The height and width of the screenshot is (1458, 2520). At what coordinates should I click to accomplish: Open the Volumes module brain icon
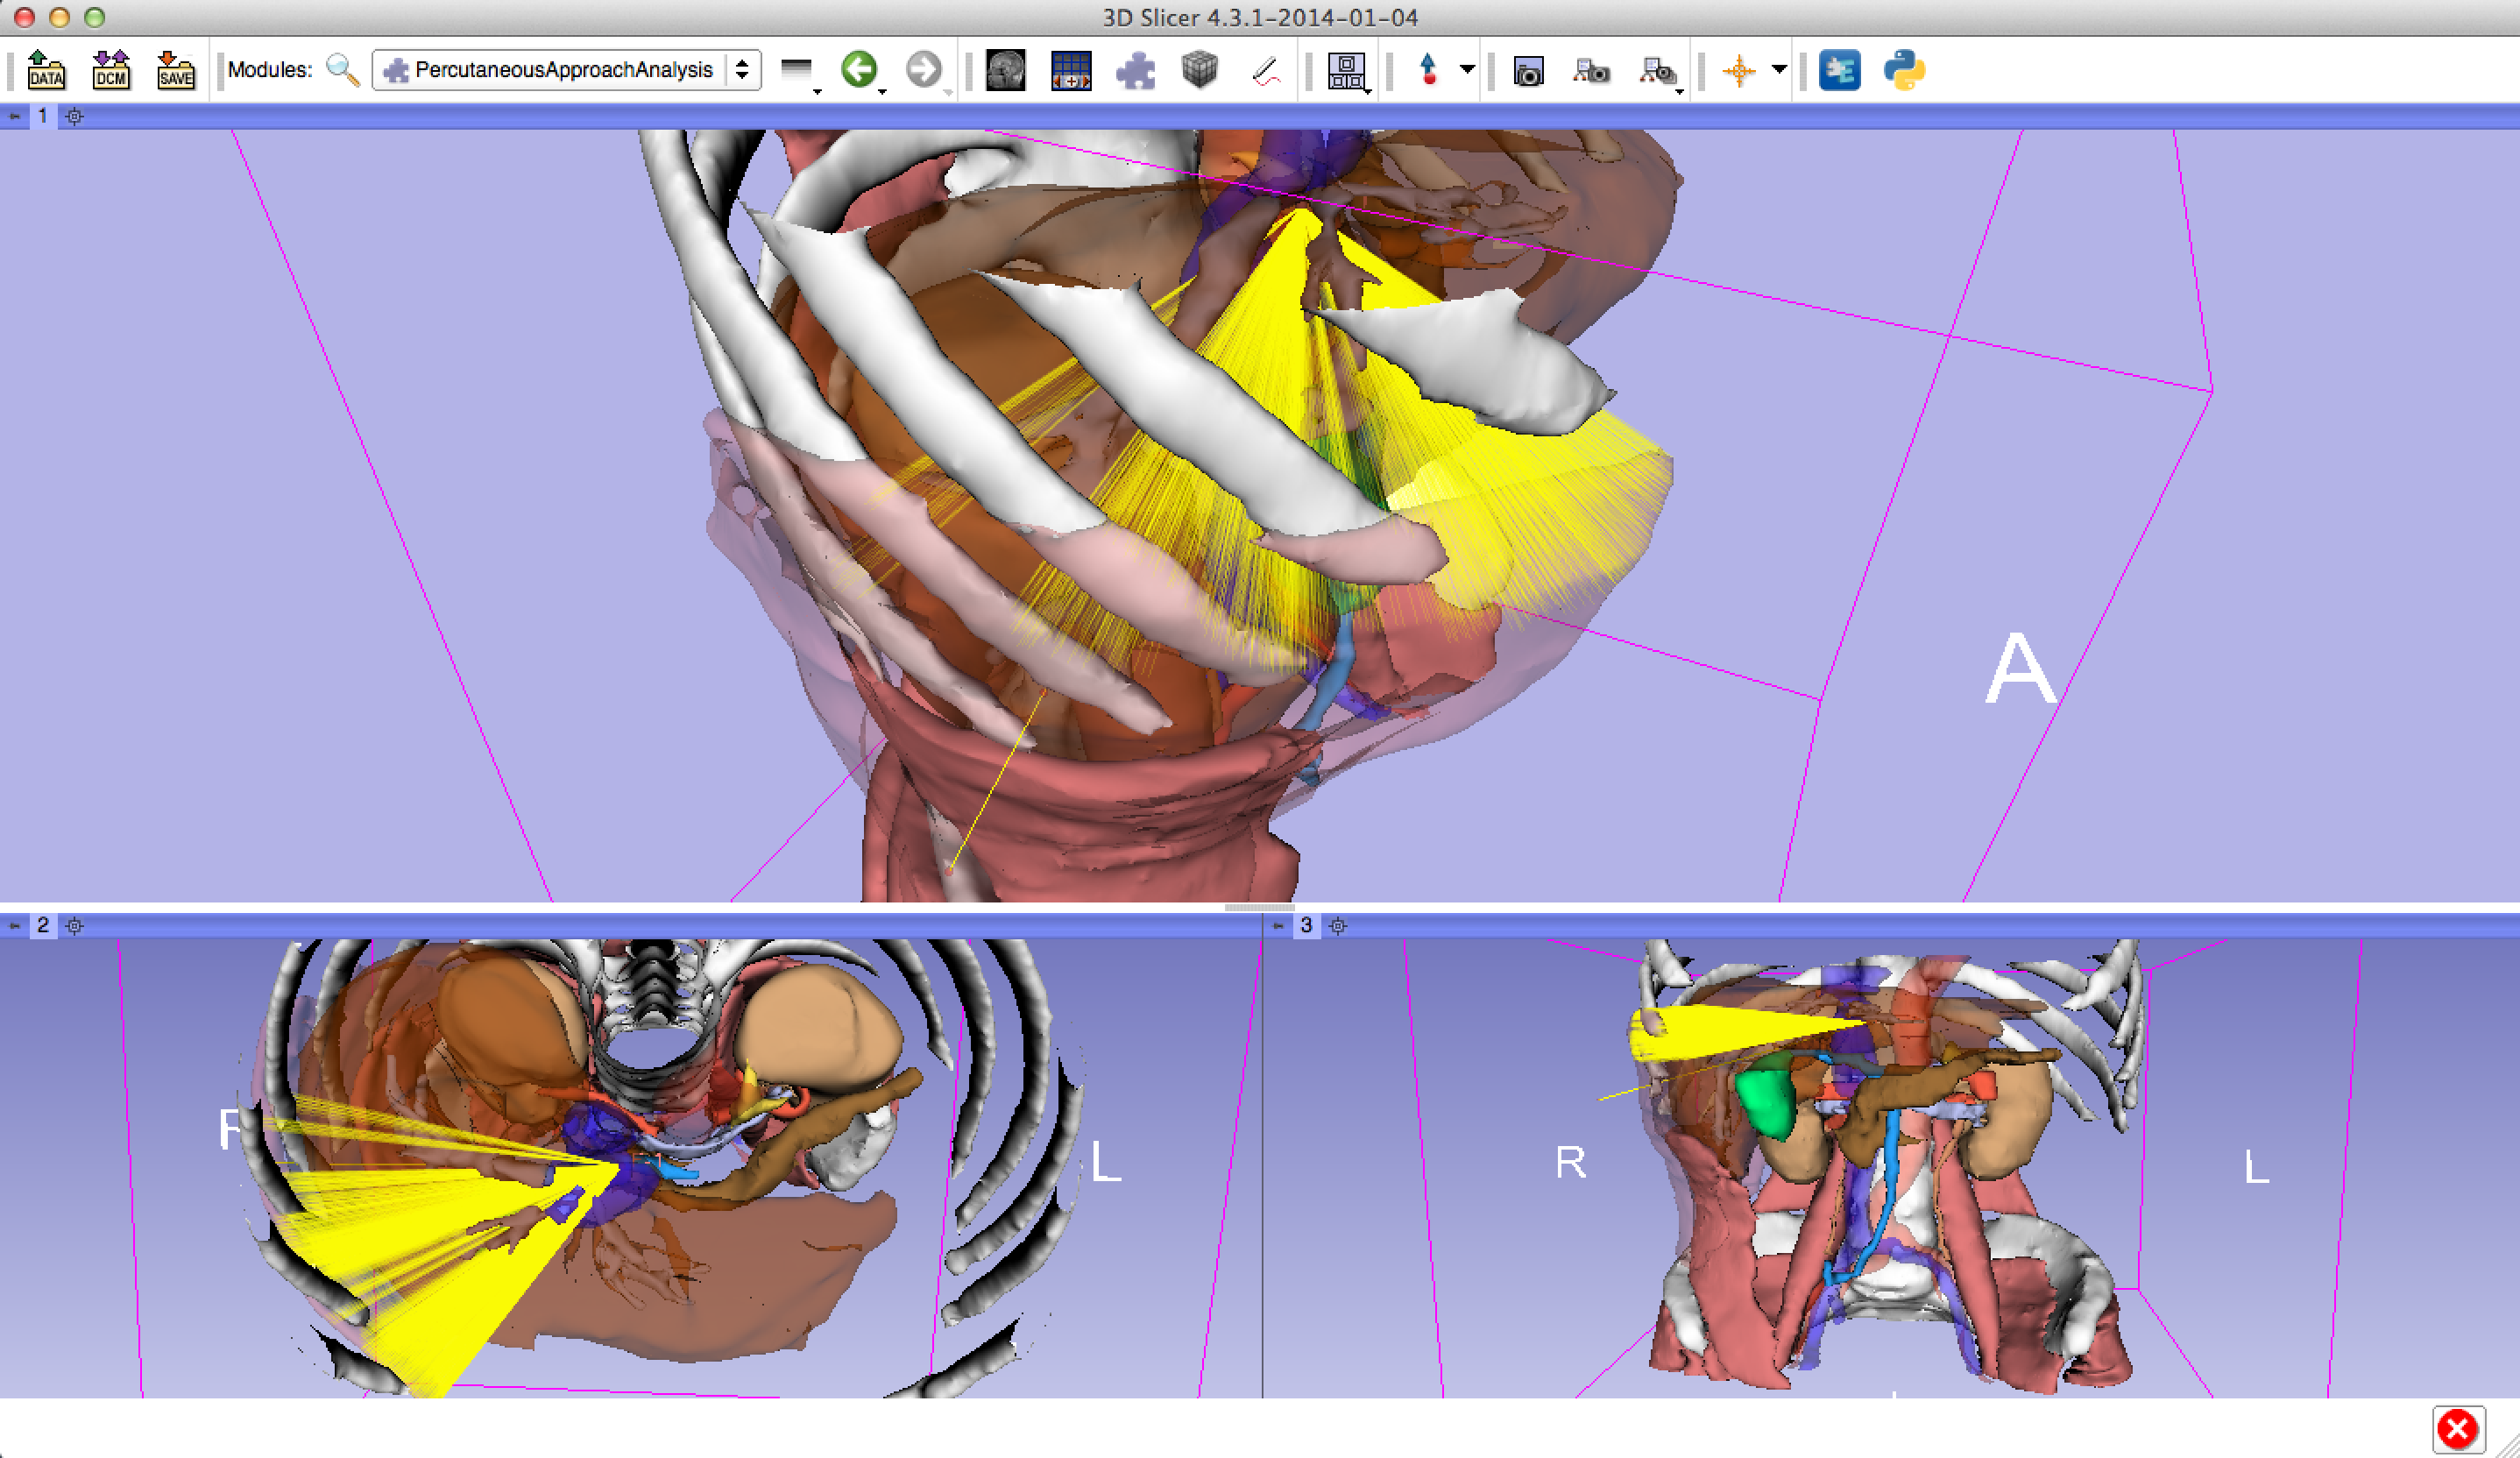[1005, 70]
